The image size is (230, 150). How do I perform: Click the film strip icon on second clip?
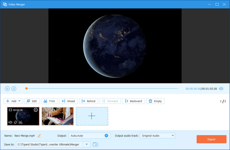45,110
